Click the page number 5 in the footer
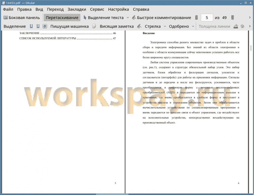The image size is (254, 195). tap(115, 183)
